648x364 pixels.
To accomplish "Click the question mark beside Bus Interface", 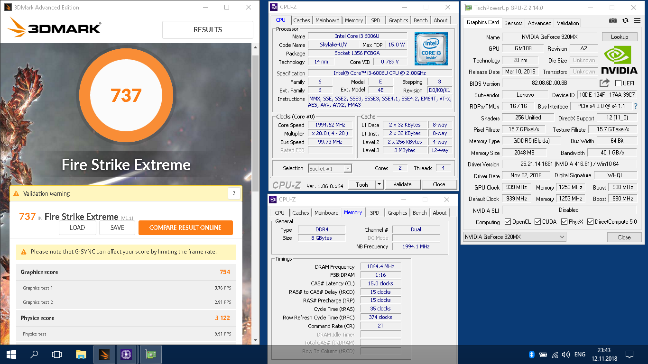I will [x=636, y=106].
